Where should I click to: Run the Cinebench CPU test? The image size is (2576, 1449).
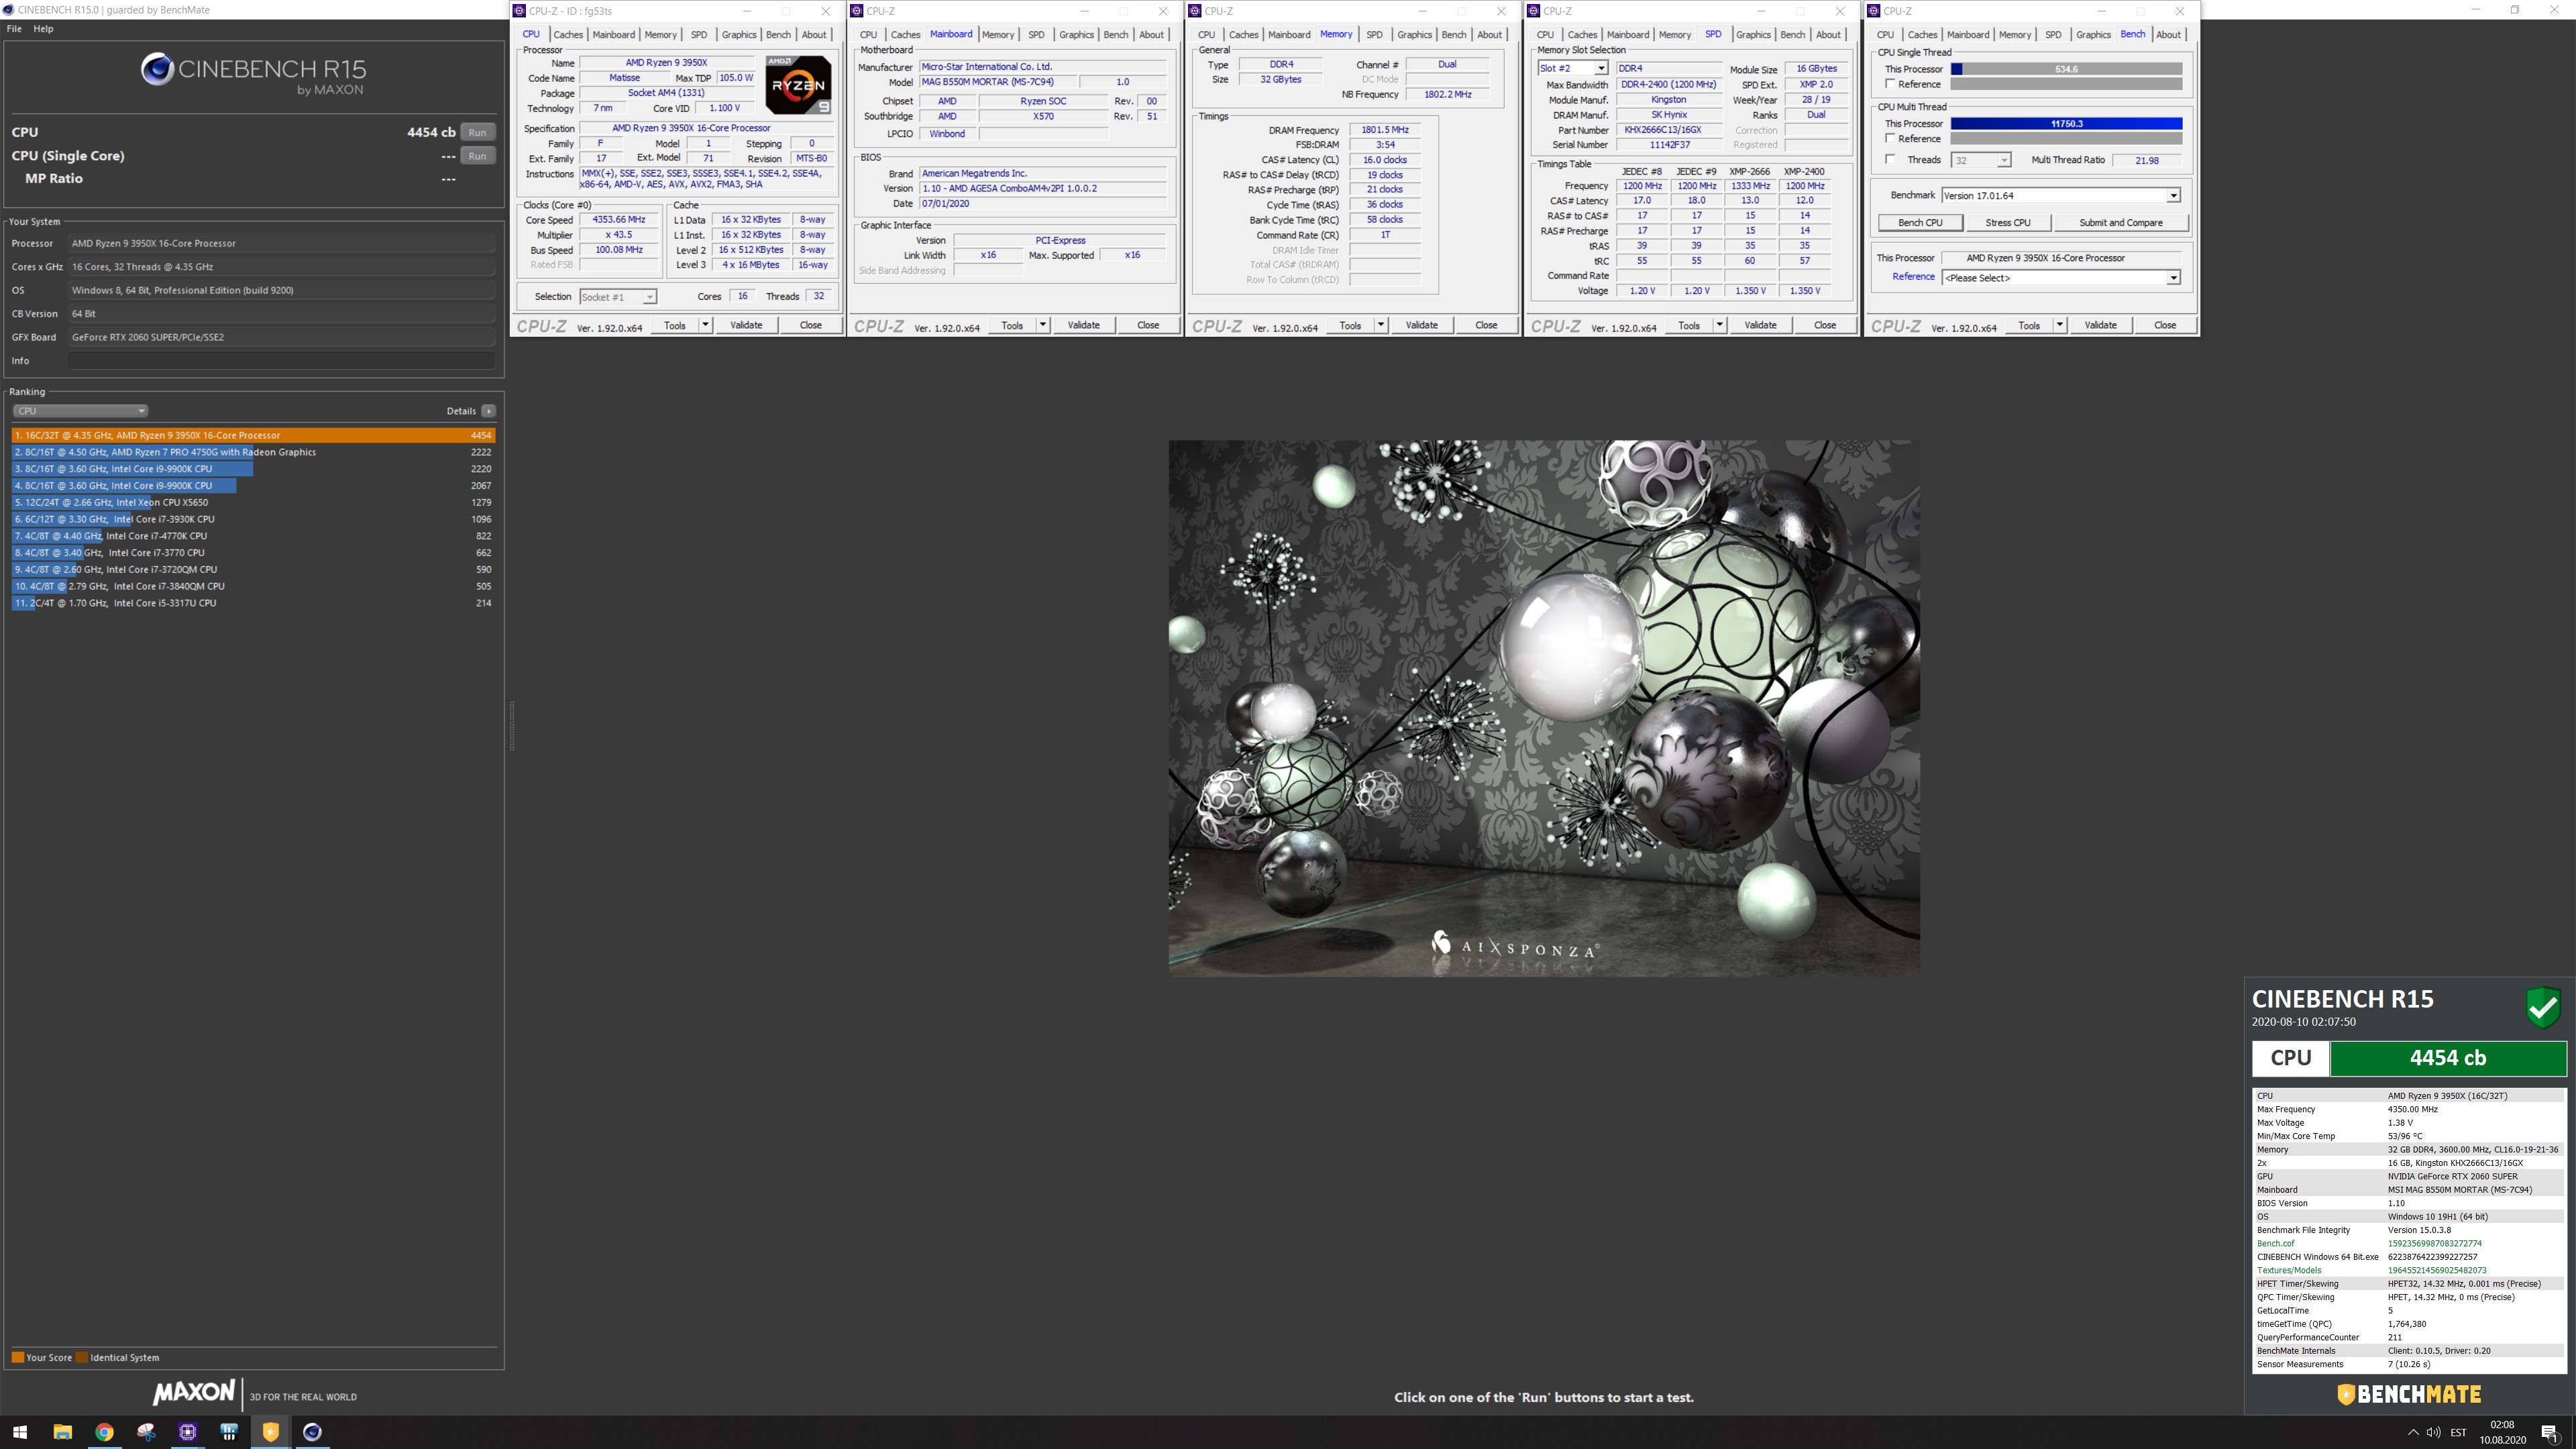click(478, 132)
